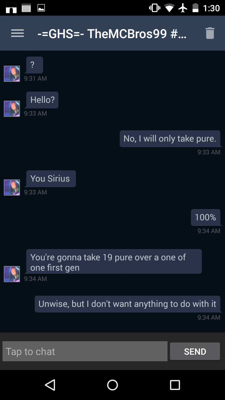
Task: Tap the "Unwise, but I don't want" message
Action: point(127,304)
